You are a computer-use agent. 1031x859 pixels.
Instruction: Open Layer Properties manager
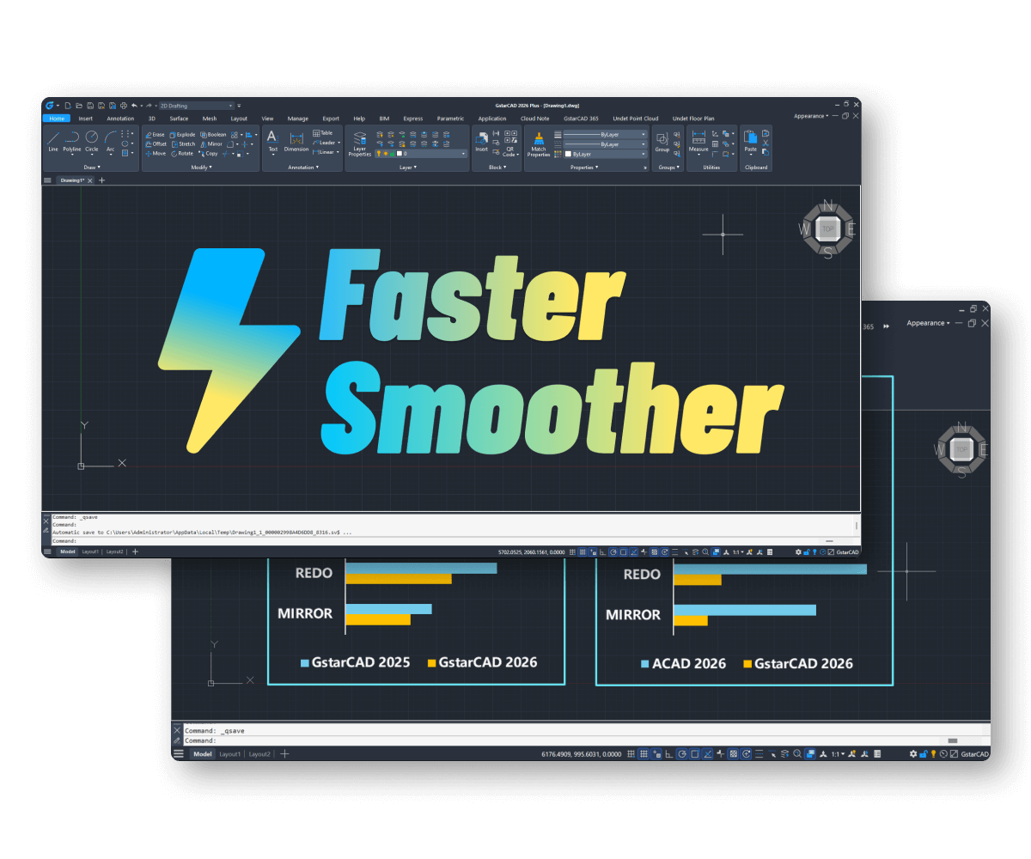point(359,143)
